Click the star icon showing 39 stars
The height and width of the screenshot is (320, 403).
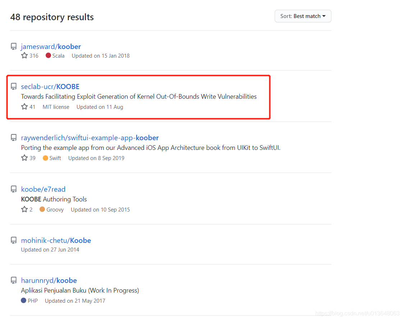(x=24, y=158)
